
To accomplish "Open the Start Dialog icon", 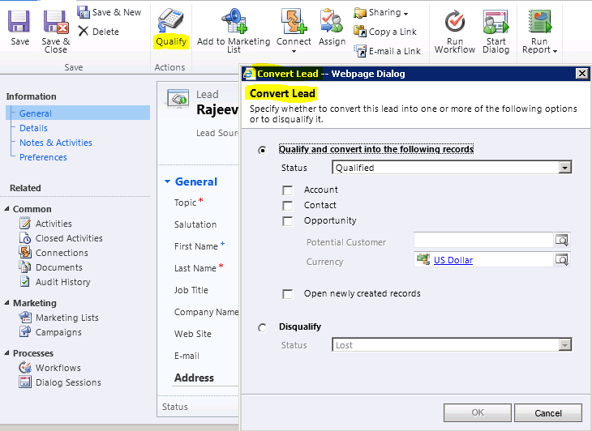I will coord(495,21).
